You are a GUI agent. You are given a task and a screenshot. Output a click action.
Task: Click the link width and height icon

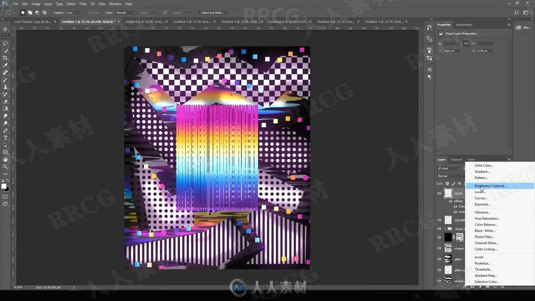point(466,43)
